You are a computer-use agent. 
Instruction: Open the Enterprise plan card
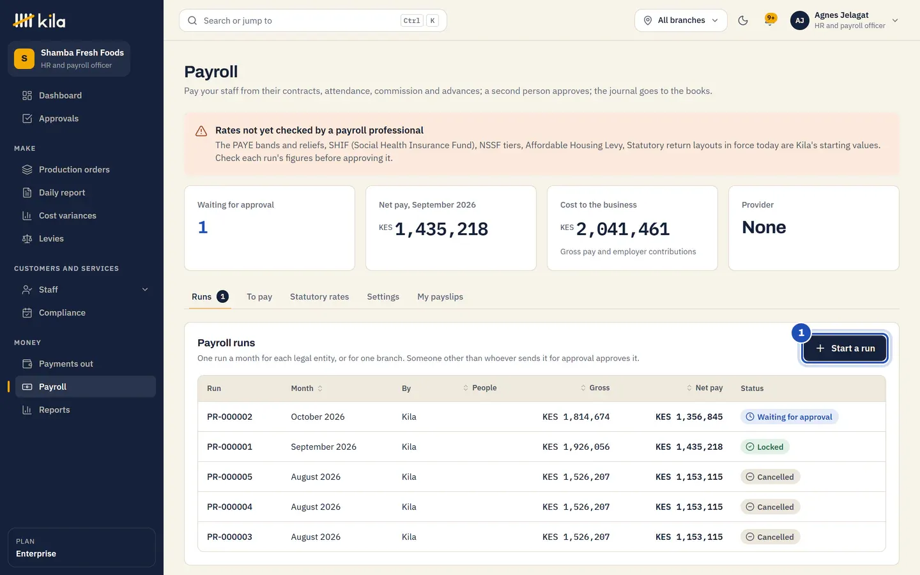(x=82, y=548)
